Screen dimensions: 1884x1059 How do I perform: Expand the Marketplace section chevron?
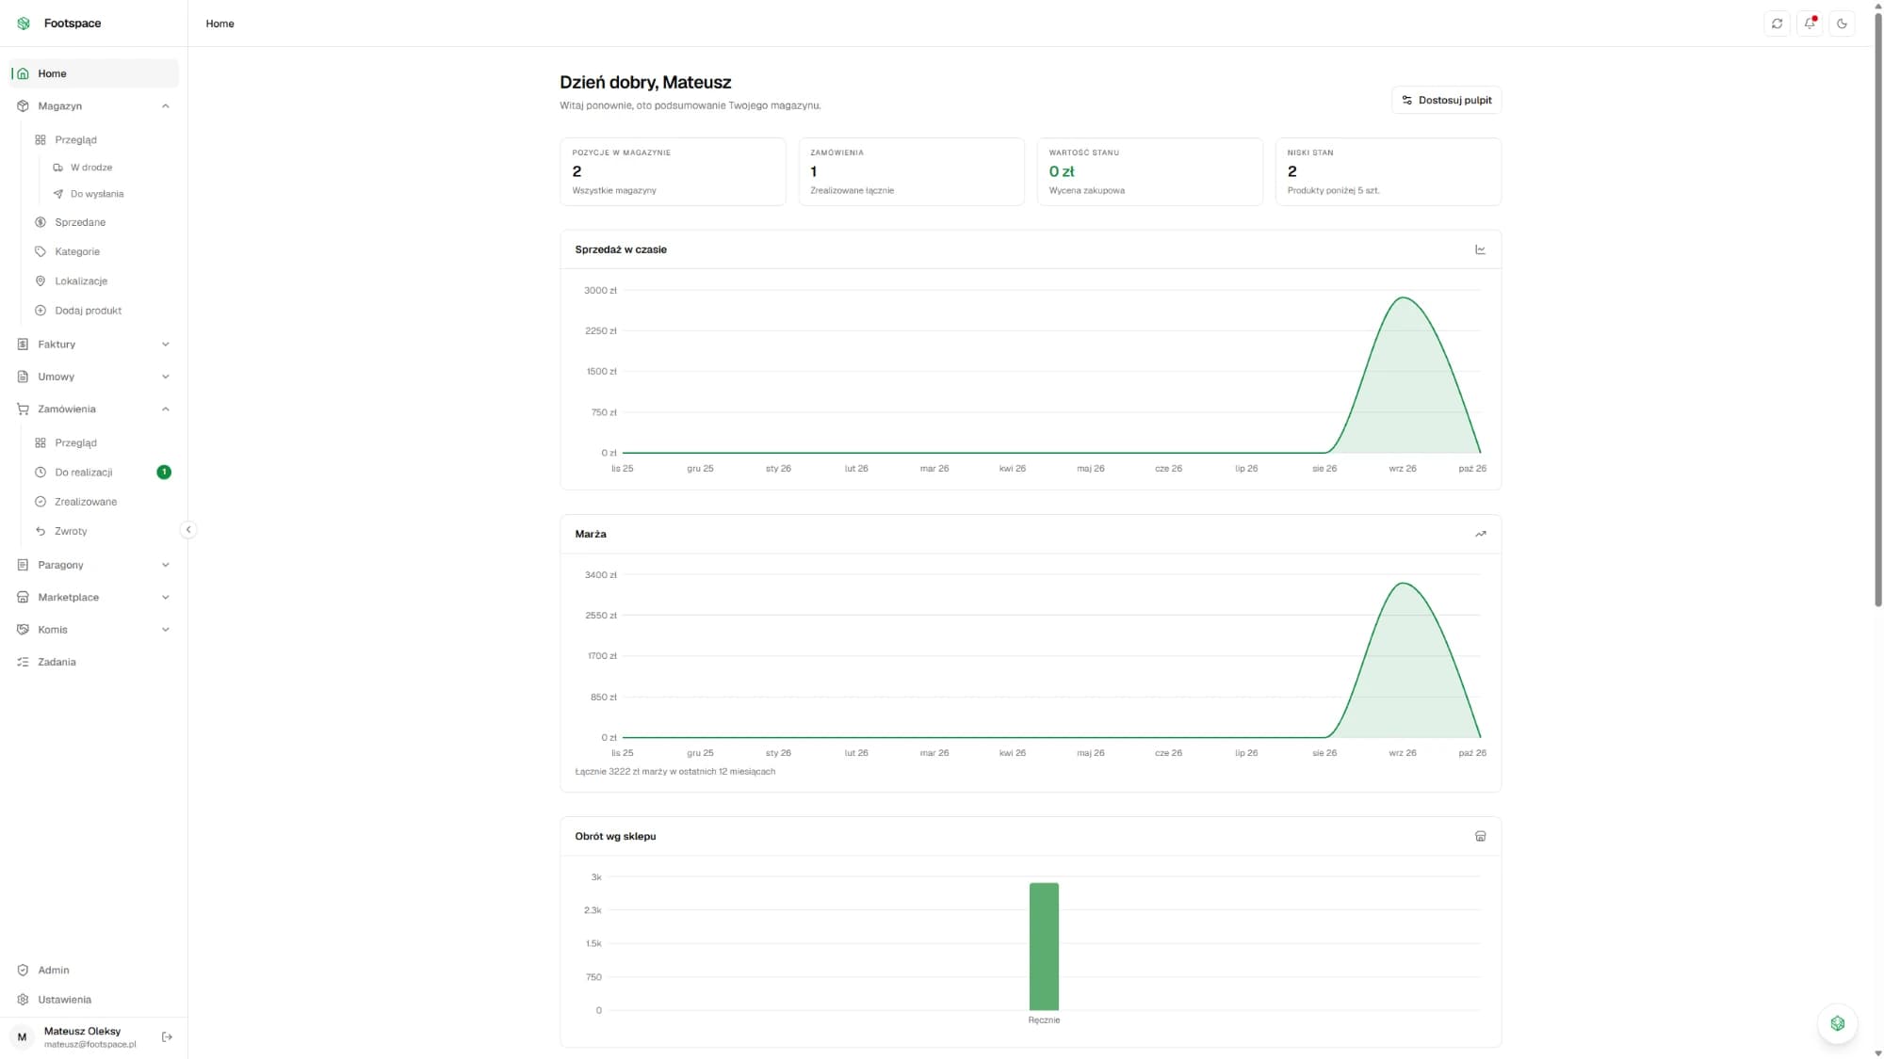(166, 598)
